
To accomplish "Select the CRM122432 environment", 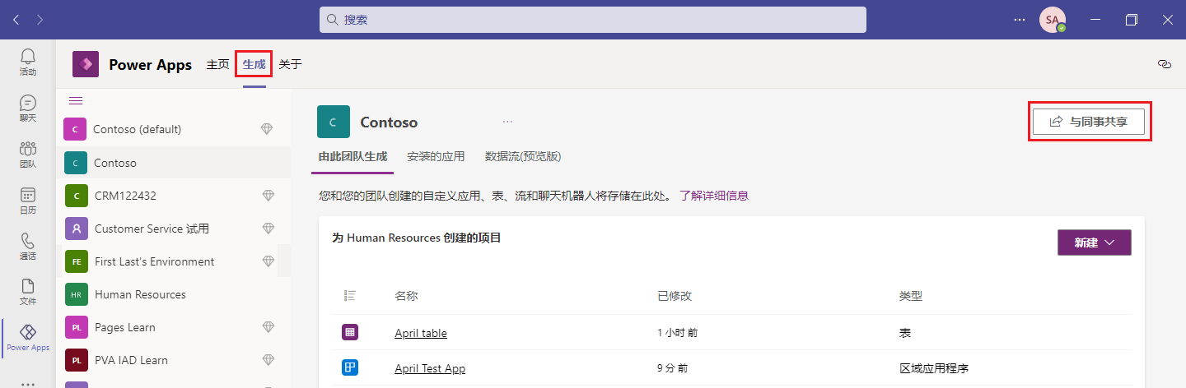I will coord(173,196).
